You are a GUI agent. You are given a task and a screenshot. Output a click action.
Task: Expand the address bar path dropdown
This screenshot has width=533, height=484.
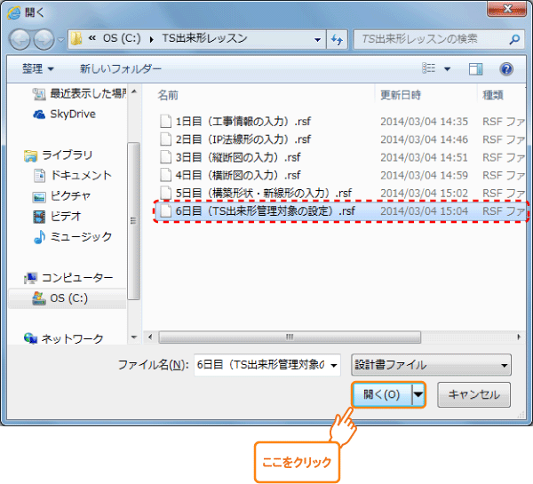pyautogui.click(x=317, y=40)
